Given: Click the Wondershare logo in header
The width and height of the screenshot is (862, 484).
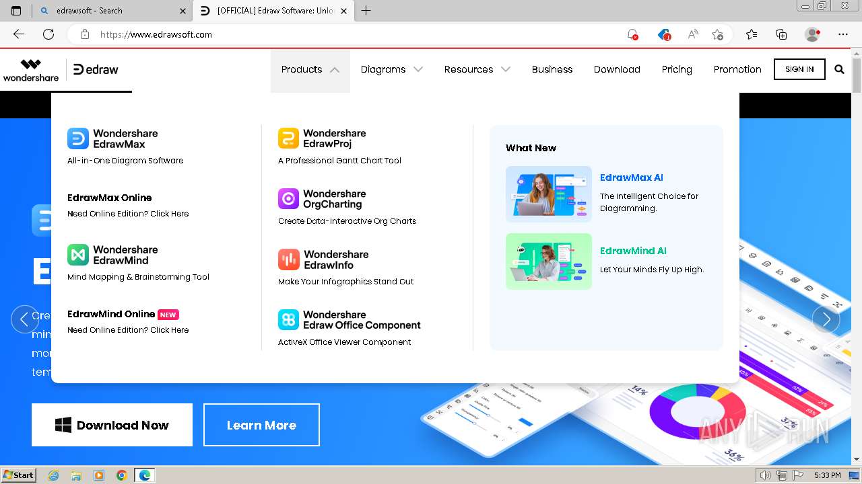Looking at the screenshot, I should point(30,70).
